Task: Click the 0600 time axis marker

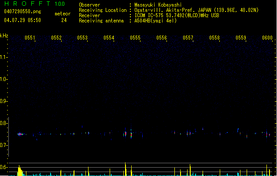Action: point(267,38)
